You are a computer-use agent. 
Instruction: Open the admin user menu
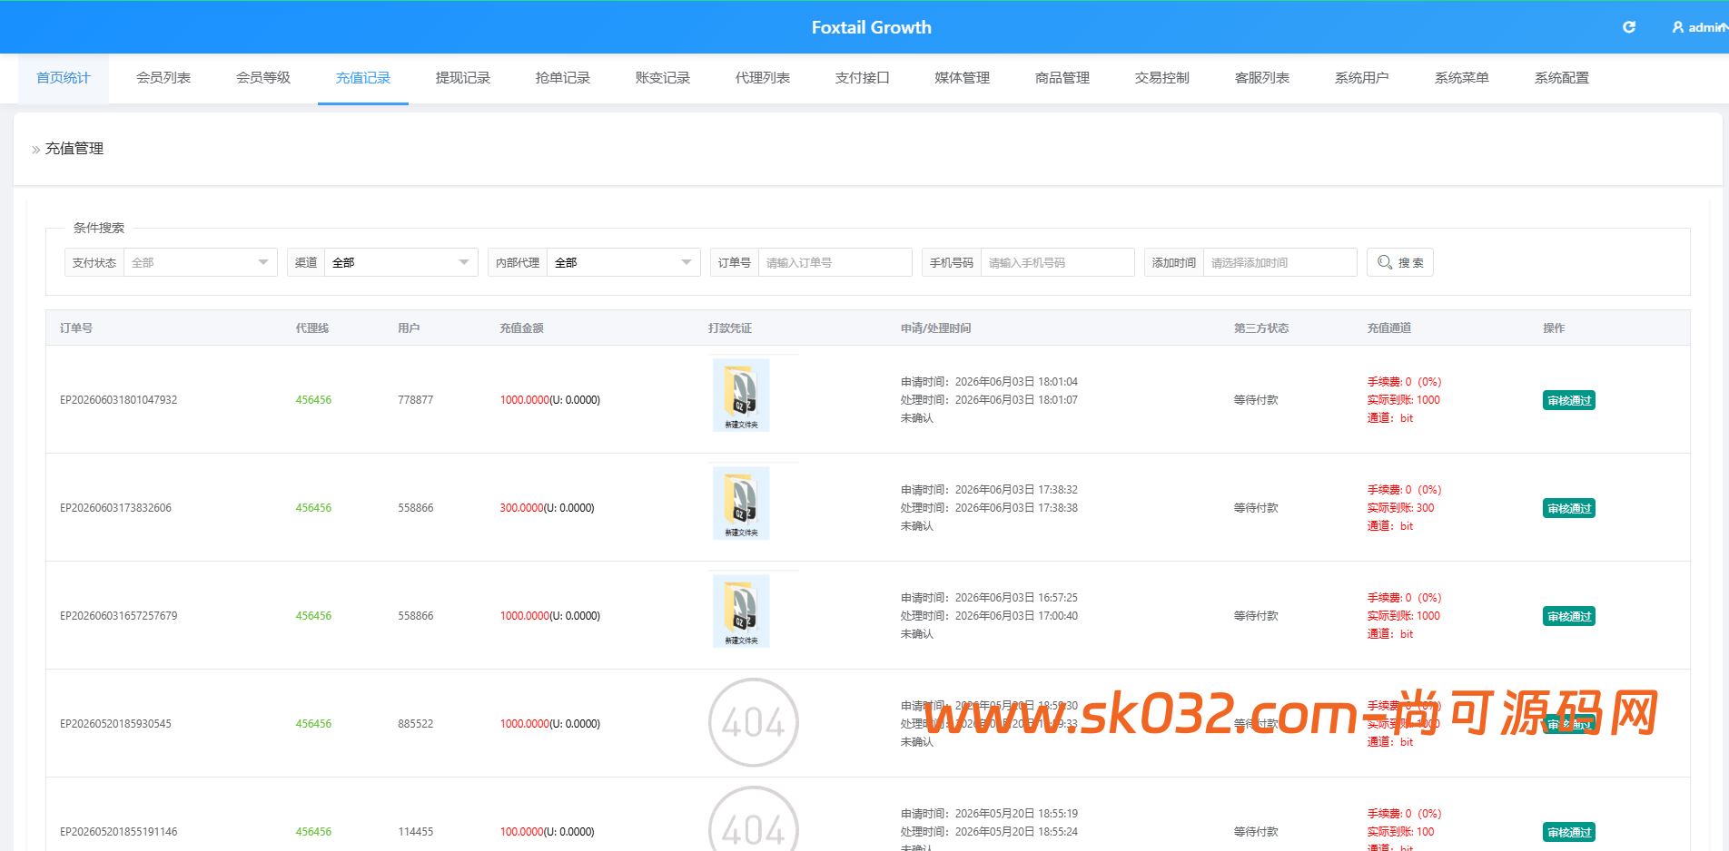(x=1699, y=27)
